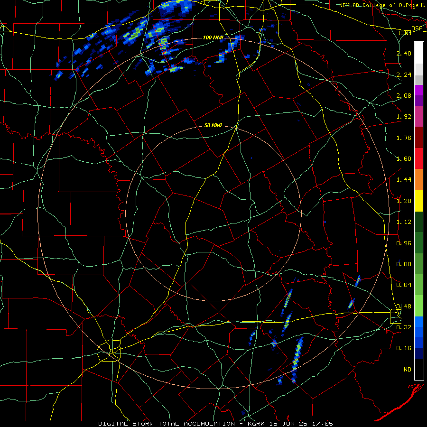The image size is (427, 427).
Task: Select the 0.16 legend value
Action: click(404, 348)
